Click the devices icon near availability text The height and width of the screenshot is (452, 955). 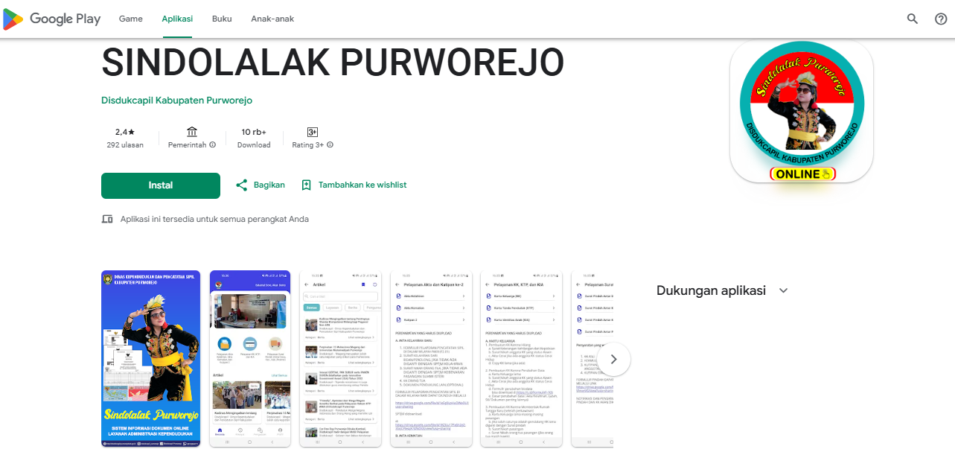click(107, 219)
